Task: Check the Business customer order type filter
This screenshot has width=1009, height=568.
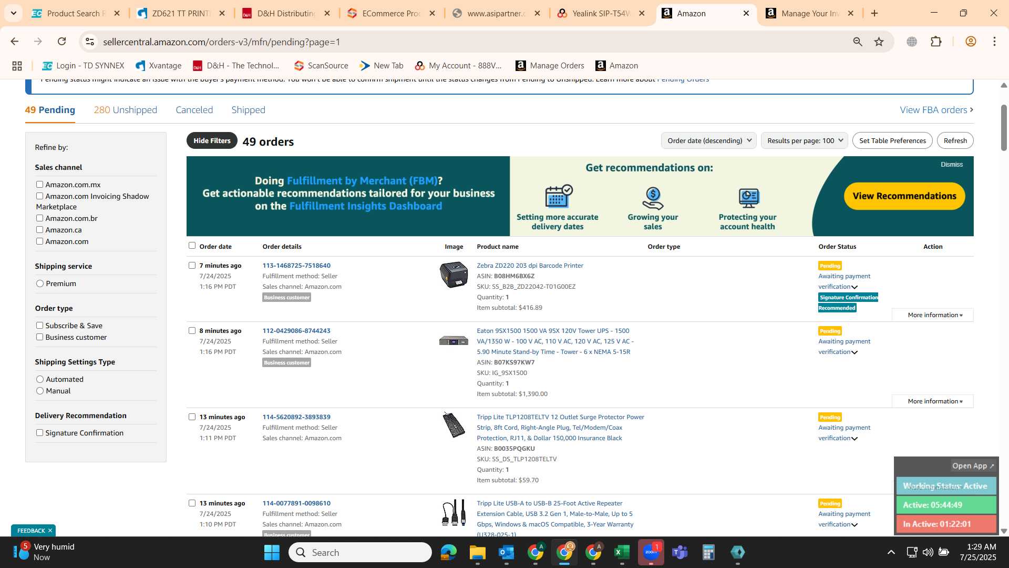Action: (39, 337)
